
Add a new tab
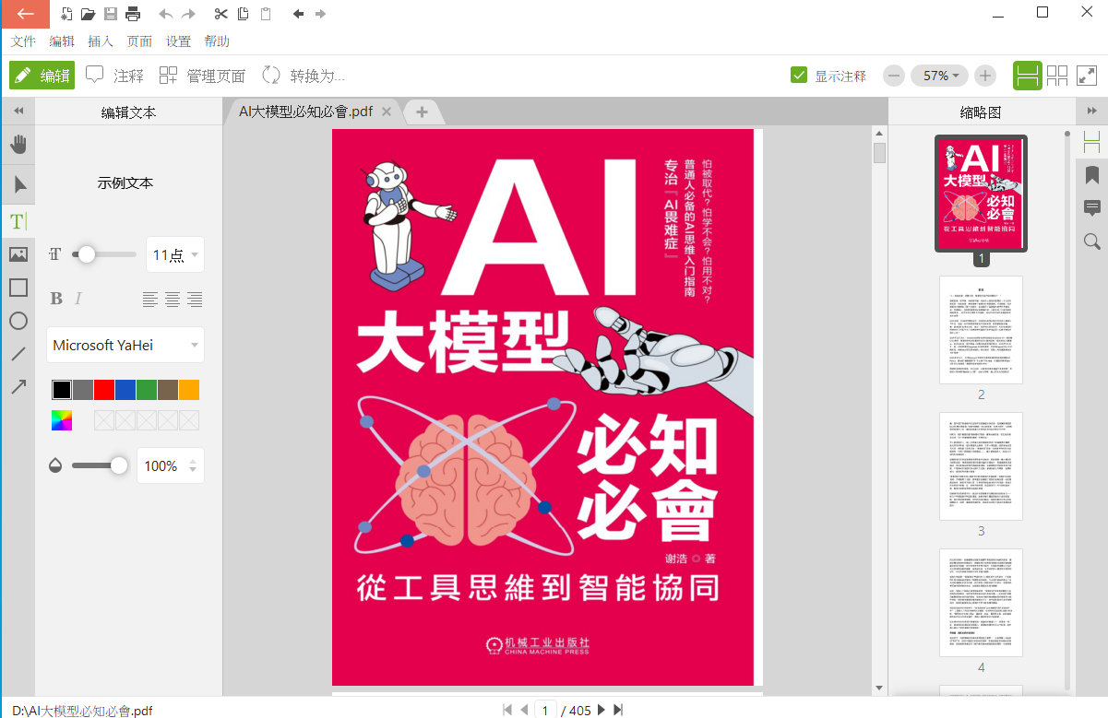(423, 112)
